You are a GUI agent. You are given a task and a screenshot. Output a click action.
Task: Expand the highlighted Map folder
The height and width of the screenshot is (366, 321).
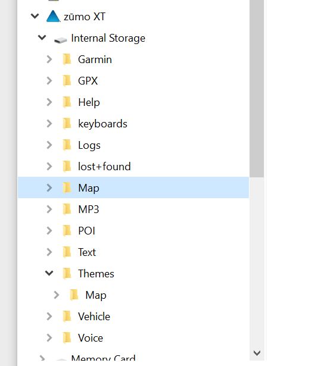pos(49,187)
